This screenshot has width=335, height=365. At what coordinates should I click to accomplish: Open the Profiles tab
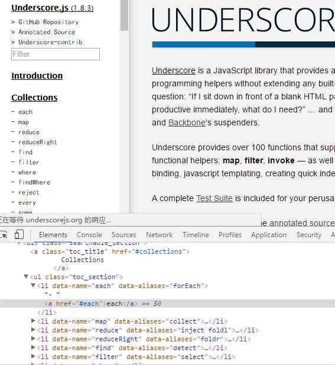[x=230, y=235]
